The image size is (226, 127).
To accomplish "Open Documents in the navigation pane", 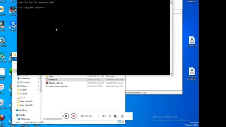I will tap(25, 82).
